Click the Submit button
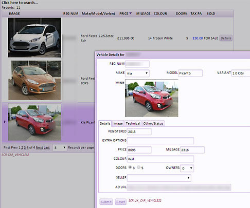The image size is (250, 208). 106,202
